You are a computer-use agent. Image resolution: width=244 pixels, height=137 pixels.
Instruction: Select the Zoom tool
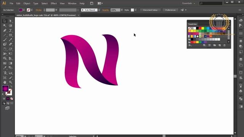[x=10, y=82]
